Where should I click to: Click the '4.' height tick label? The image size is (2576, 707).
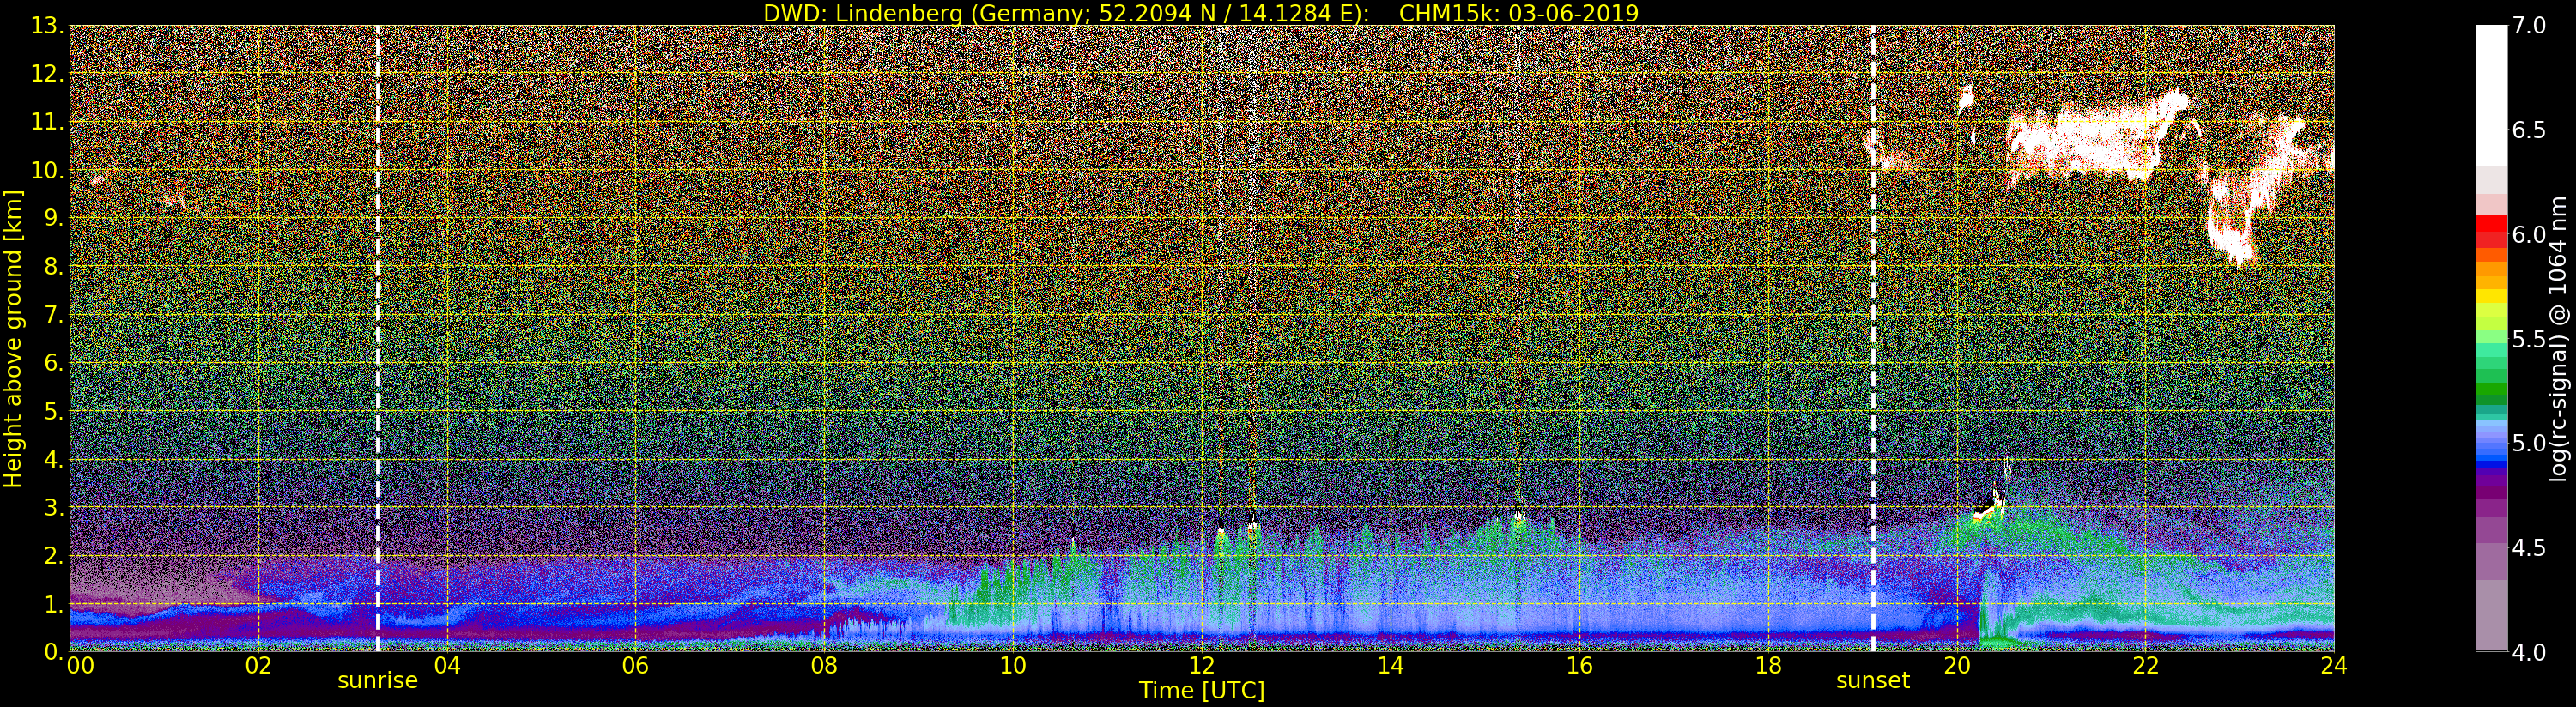click(53, 459)
